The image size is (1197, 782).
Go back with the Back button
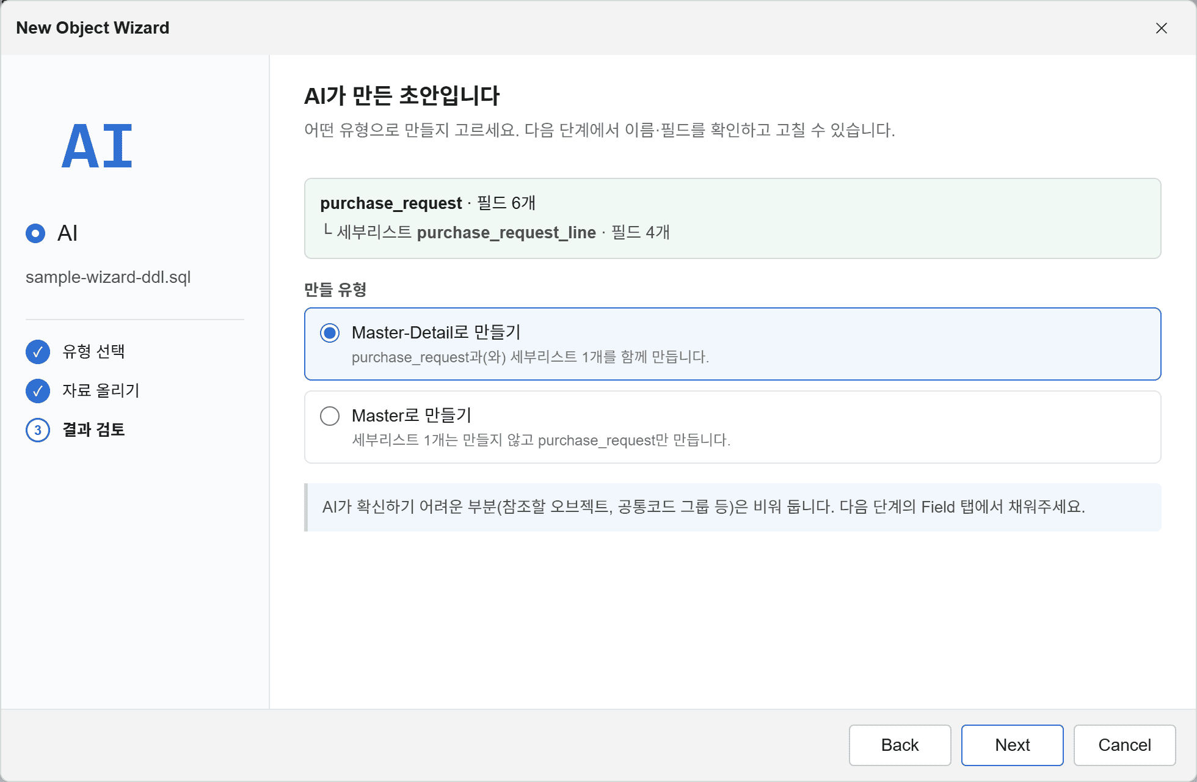coord(900,745)
